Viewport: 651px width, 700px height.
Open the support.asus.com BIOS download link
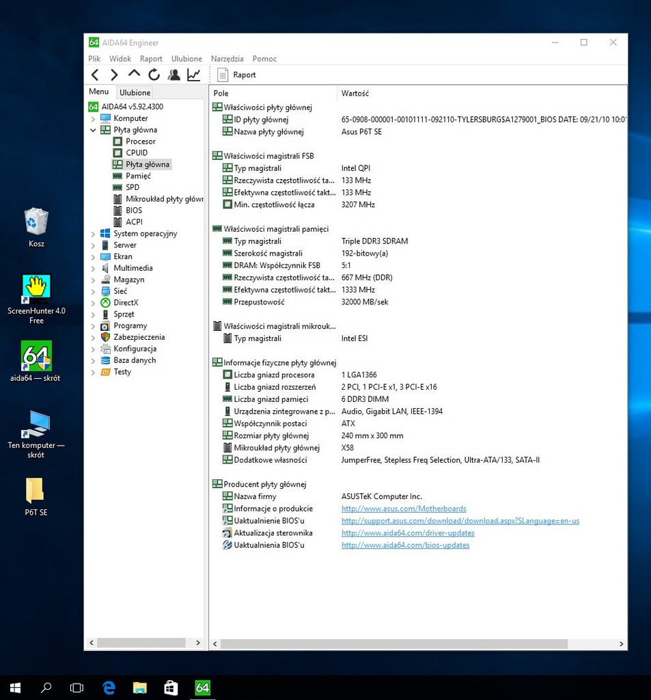tap(460, 520)
